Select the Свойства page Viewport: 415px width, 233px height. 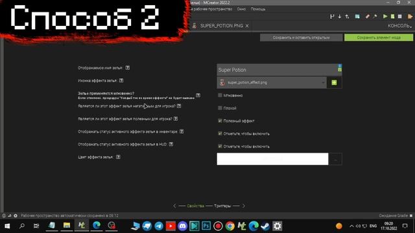(195, 206)
